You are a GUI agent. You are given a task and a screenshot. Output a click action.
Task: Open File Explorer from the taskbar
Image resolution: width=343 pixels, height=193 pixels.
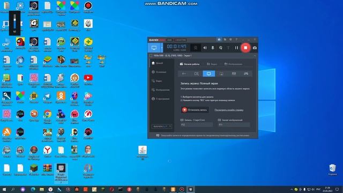(42, 189)
